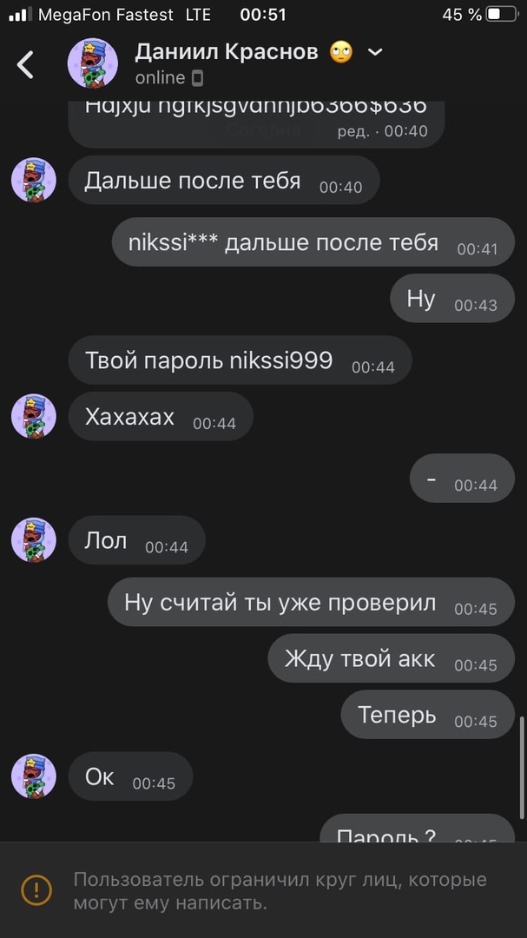The width and height of the screenshot is (527, 938).
Task: Tap the back arrow to leave chat
Action: pyautogui.click(x=25, y=64)
